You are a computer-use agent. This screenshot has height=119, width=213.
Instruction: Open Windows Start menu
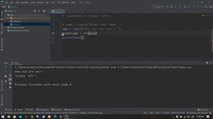click(3, 117)
